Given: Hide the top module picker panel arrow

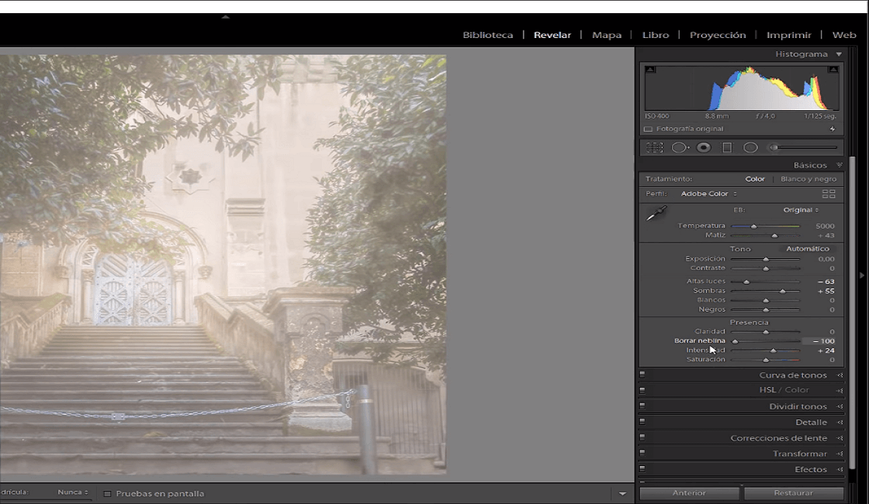Looking at the screenshot, I should (x=226, y=17).
